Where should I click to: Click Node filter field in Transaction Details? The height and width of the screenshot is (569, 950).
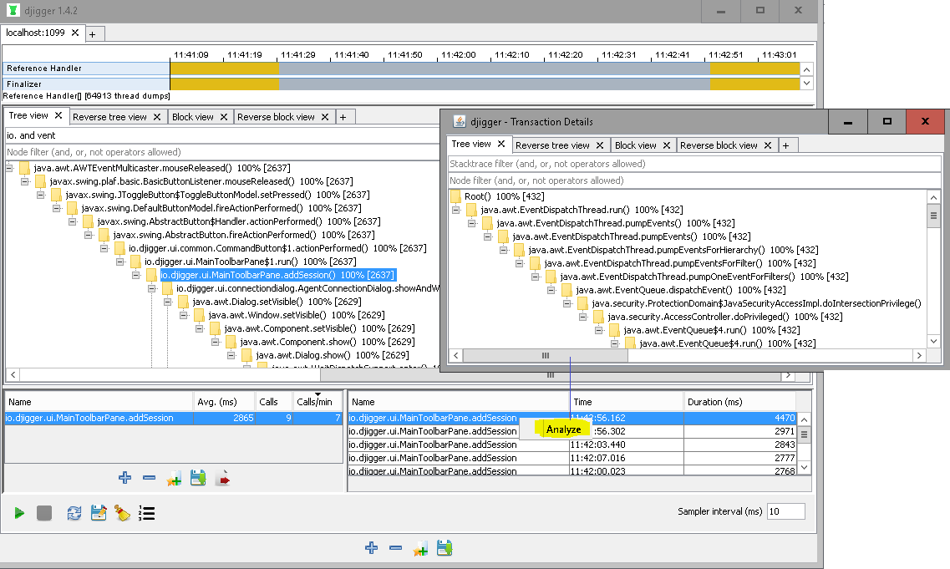point(694,180)
